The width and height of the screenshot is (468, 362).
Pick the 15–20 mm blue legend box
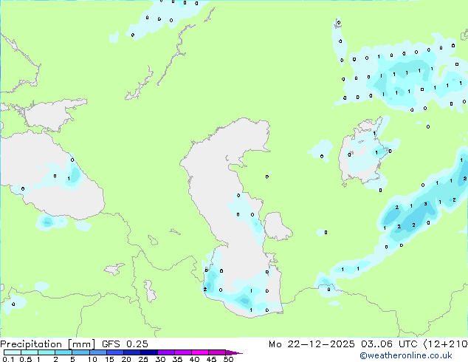point(114,352)
